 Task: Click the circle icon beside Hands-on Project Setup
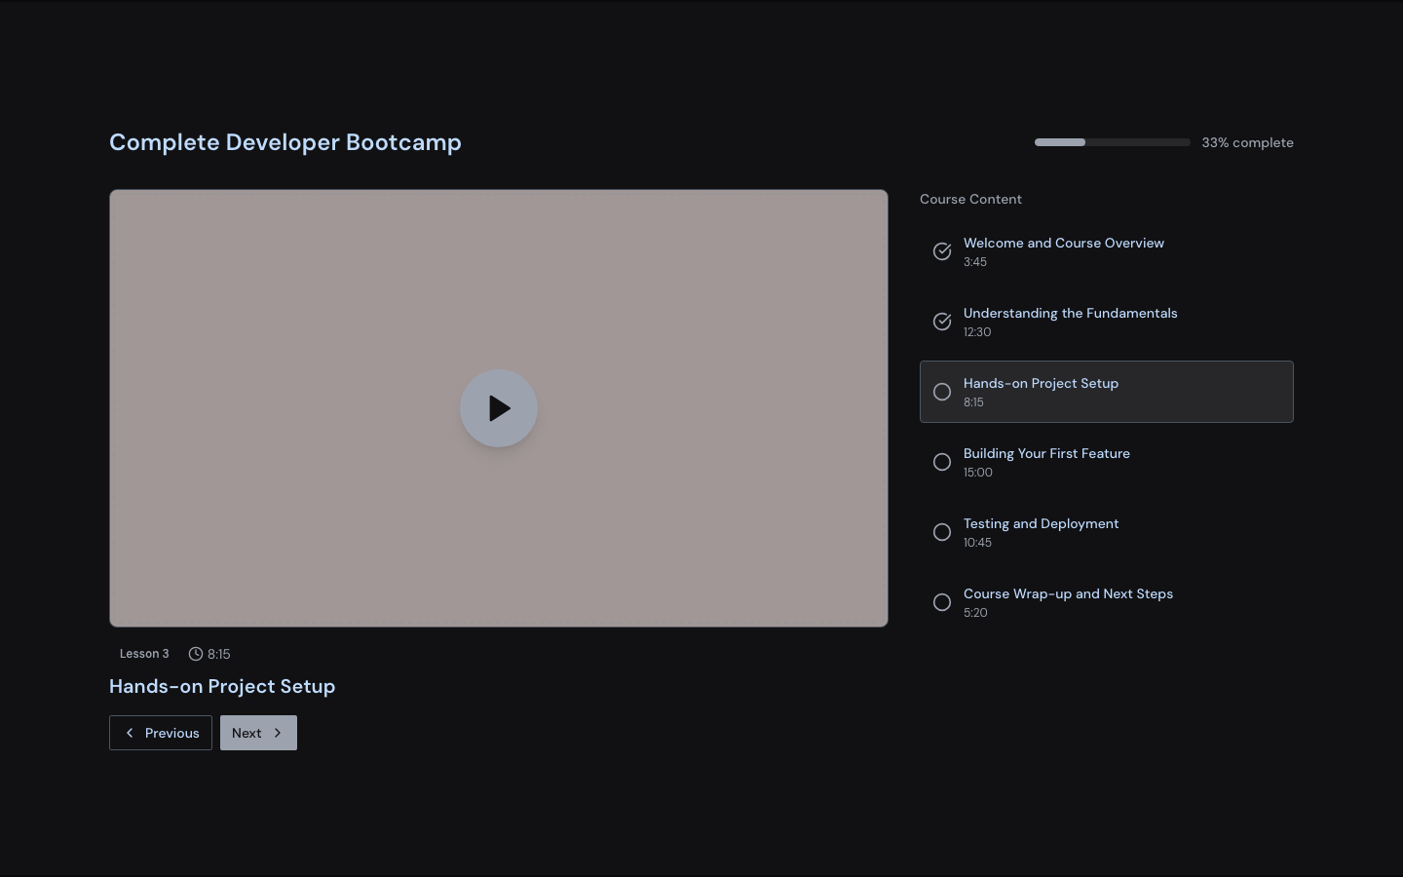click(942, 392)
